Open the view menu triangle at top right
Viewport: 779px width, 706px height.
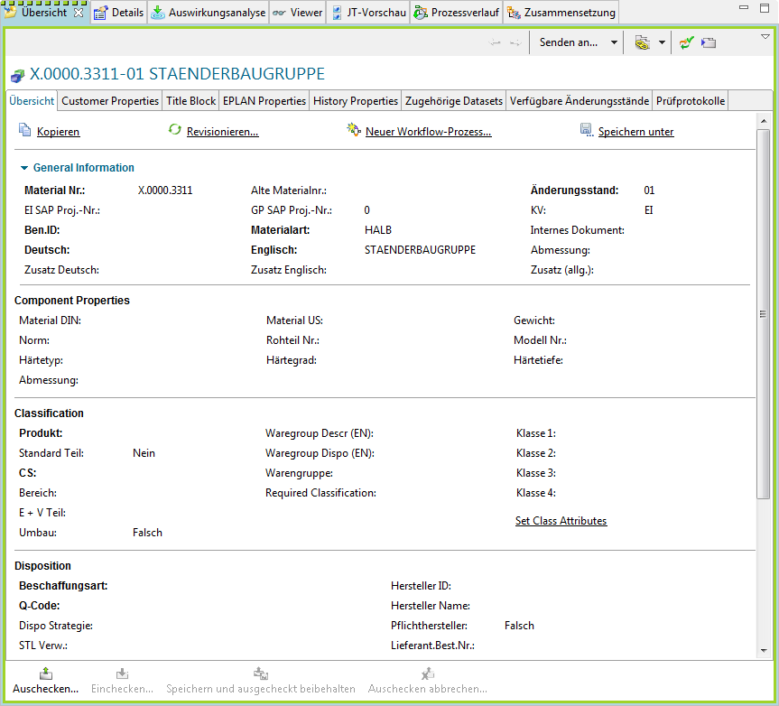(x=765, y=37)
